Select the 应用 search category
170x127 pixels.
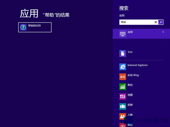pyautogui.click(x=141, y=34)
